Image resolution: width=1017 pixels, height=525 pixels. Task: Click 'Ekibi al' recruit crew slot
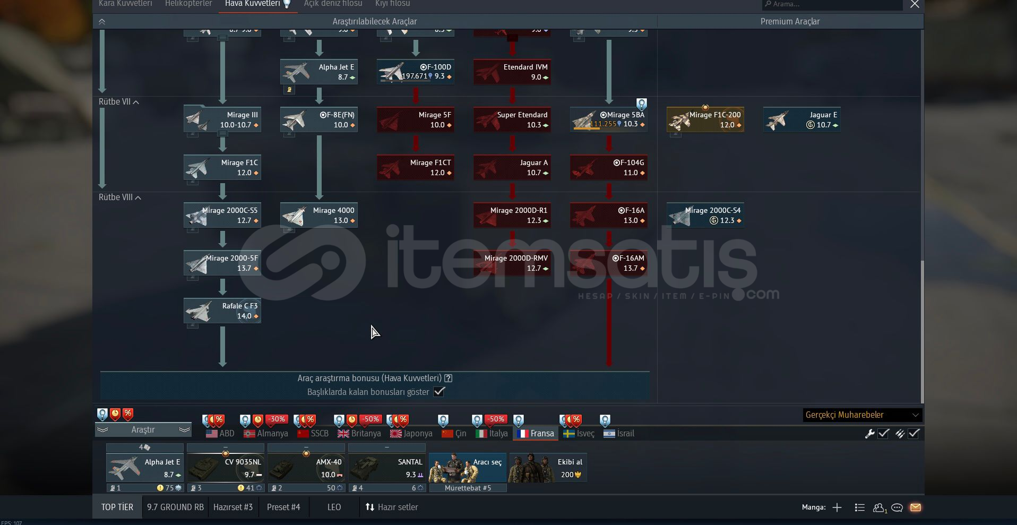point(548,468)
